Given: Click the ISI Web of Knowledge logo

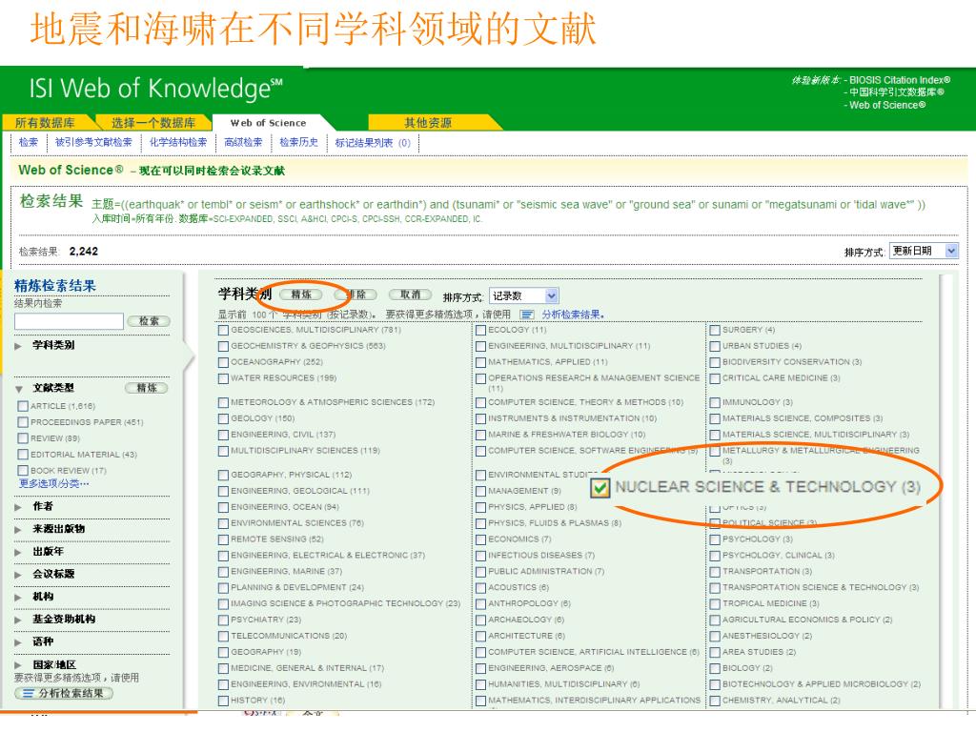Looking at the screenshot, I should pos(156,89).
